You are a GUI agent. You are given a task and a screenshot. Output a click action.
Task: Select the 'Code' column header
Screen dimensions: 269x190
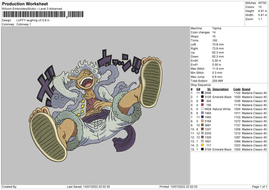point(237,89)
